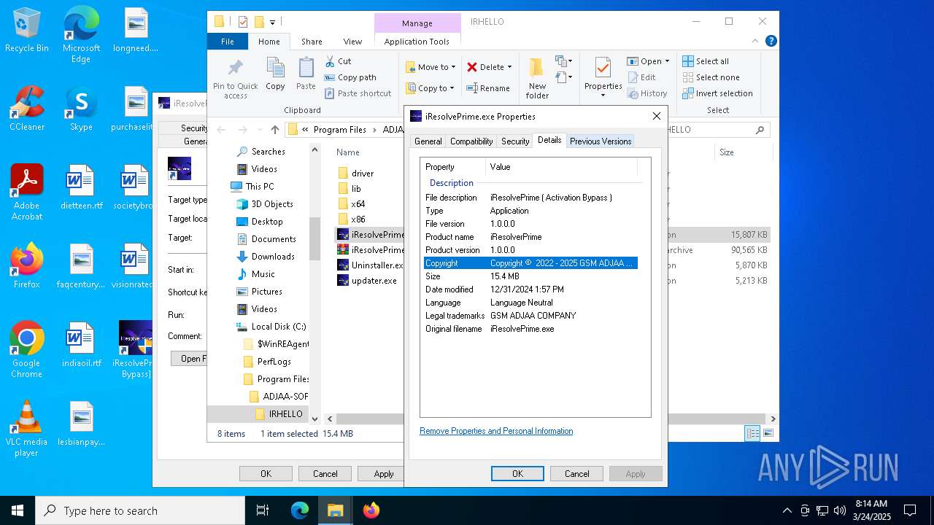Open the Delete dropdown arrow

tap(509, 67)
